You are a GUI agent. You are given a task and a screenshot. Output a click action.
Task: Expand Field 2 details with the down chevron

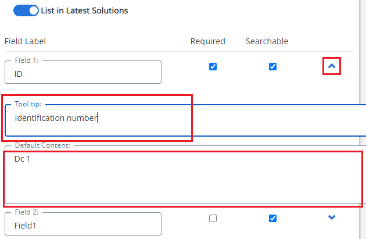[332, 217]
